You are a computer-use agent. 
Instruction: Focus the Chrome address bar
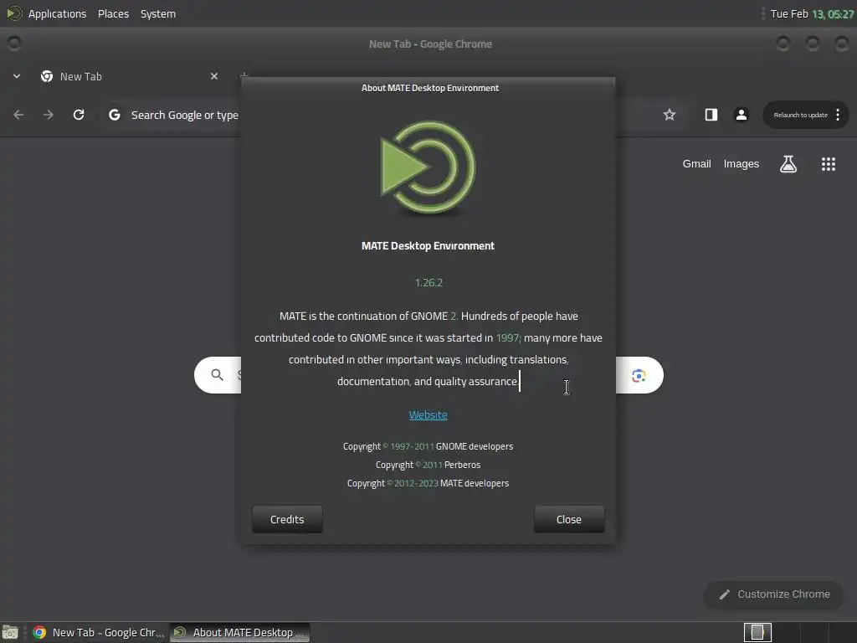tap(185, 115)
